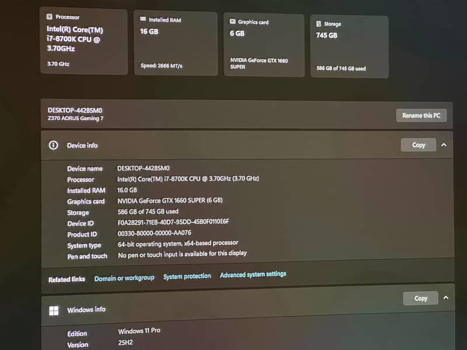This screenshot has height=350, width=467.
Task: Select the Device ID value F0A28291-71EB-40D7
Action: pos(173,222)
